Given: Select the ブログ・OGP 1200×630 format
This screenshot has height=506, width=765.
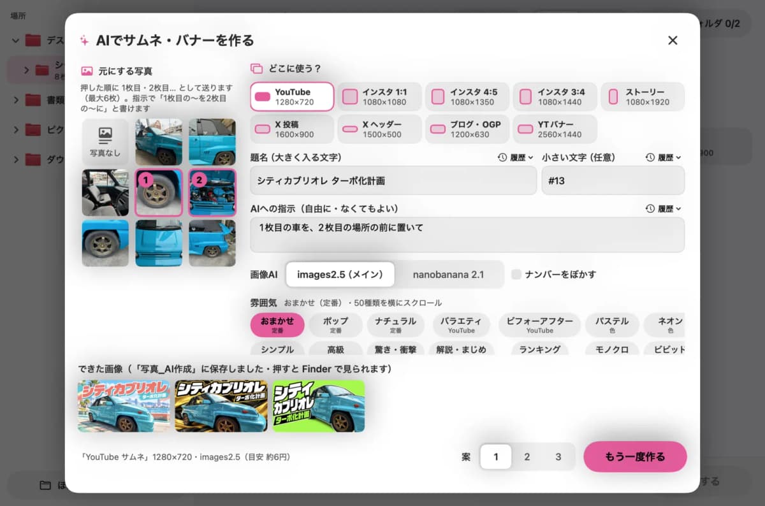Looking at the screenshot, I should (467, 129).
